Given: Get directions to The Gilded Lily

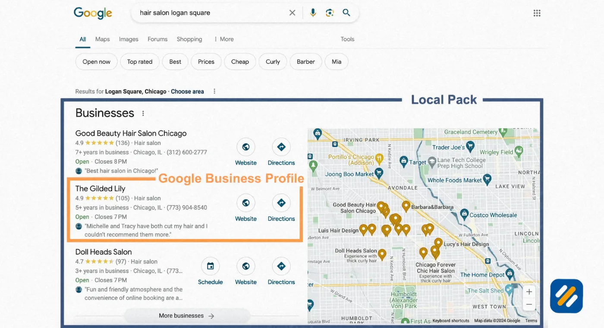Looking at the screenshot, I should 281,203.
